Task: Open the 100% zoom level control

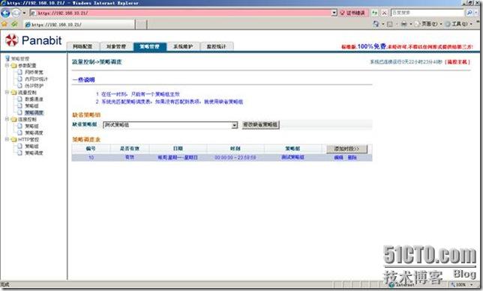Action: (462, 284)
